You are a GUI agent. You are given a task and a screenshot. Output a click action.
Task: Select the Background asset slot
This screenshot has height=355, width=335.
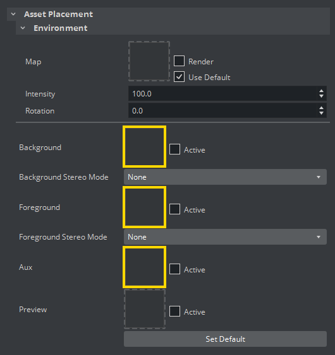[144, 147]
